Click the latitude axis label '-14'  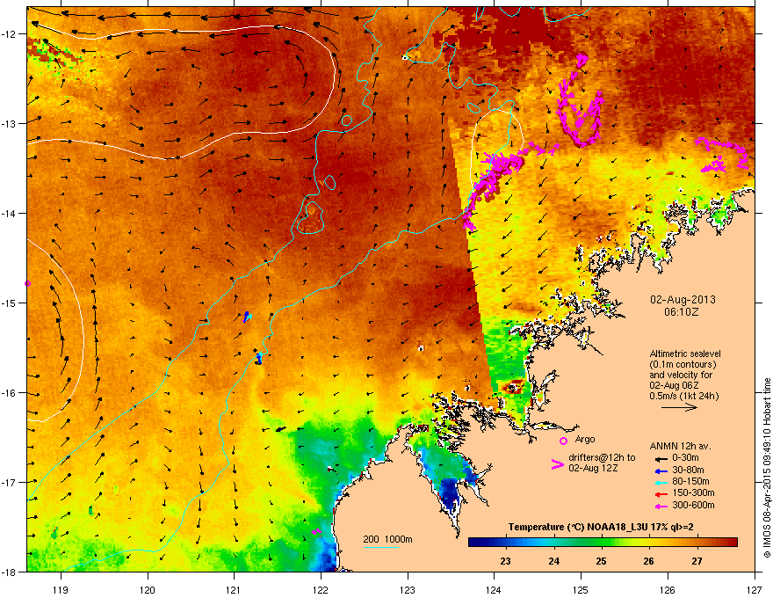point(9,213)
